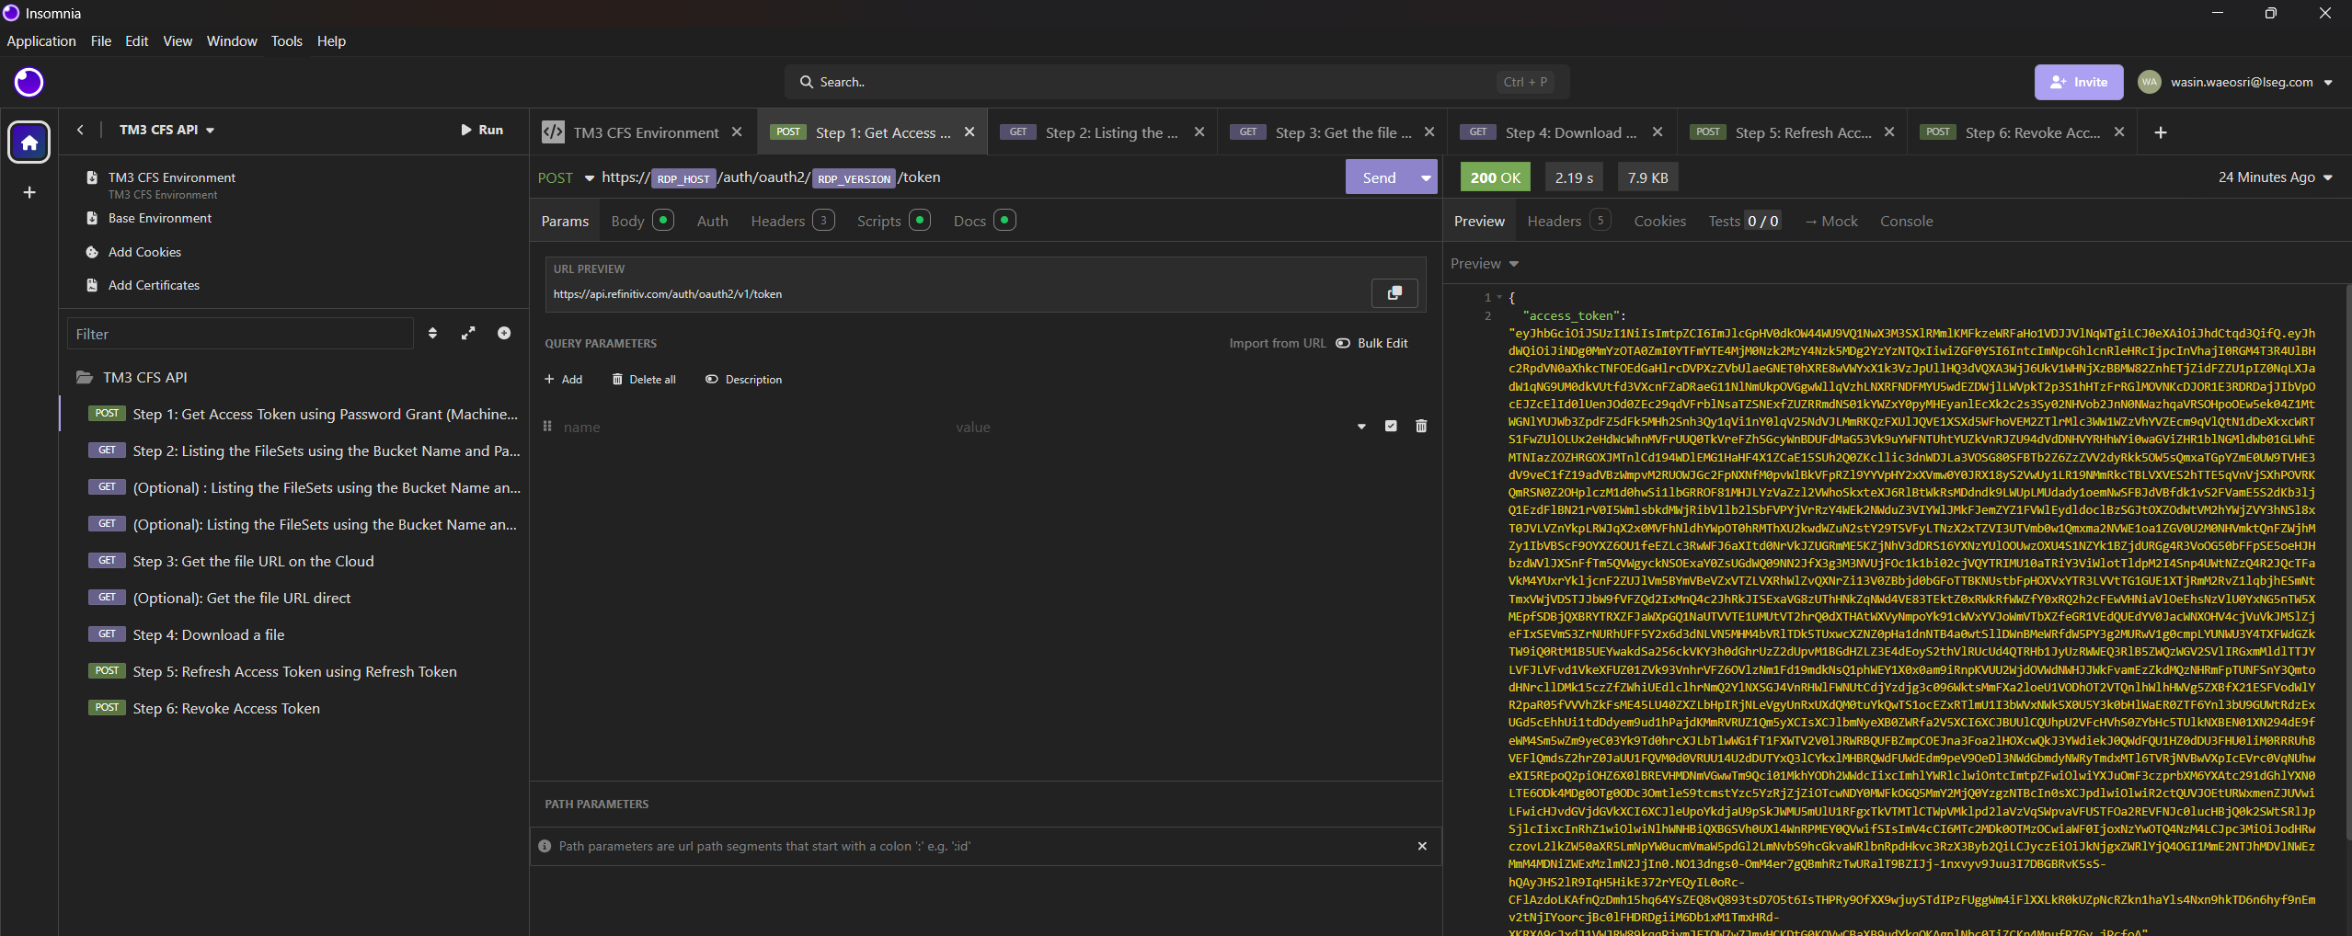
Task: Open the sort order icon next to Filter
Action: tap(433, 334)
